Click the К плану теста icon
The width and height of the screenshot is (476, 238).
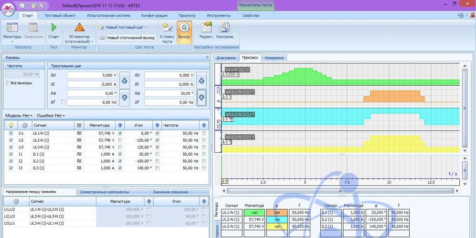167,28
